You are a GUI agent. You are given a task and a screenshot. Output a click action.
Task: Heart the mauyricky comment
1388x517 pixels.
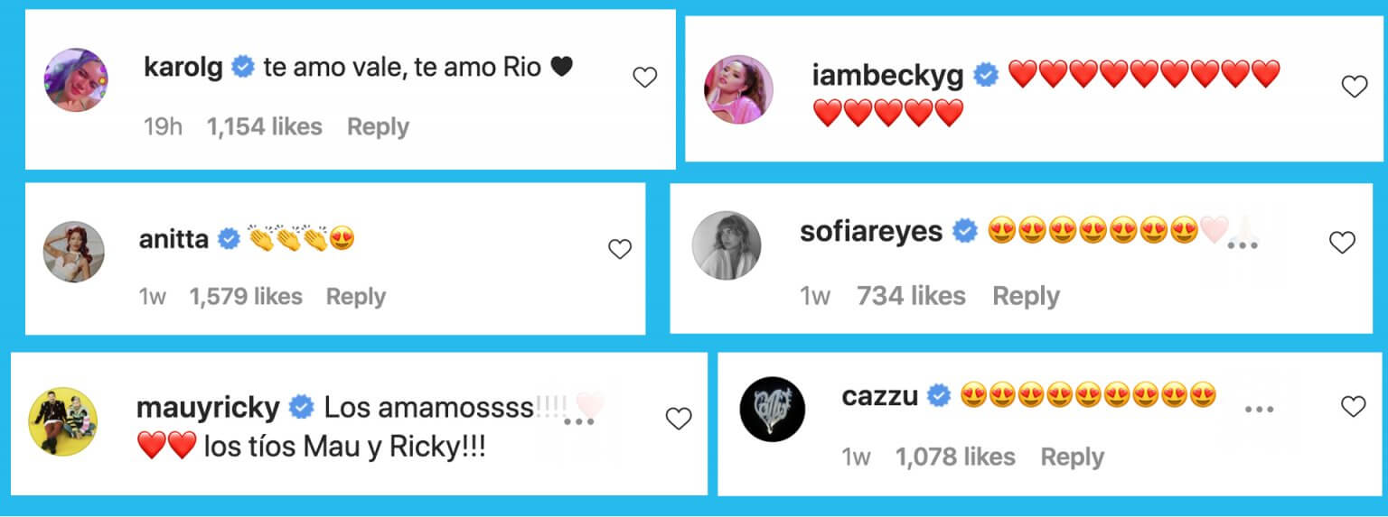click(679, 419)
